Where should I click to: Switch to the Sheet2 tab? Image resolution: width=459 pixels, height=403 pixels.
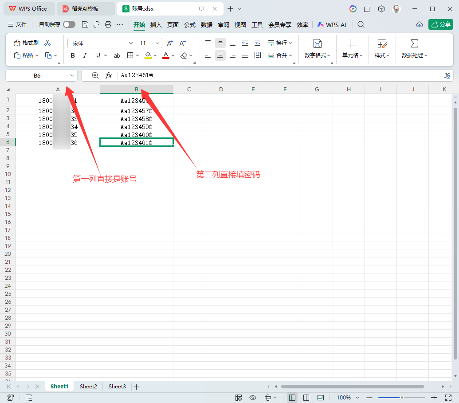pyautogui.click(x=88, y=386)
